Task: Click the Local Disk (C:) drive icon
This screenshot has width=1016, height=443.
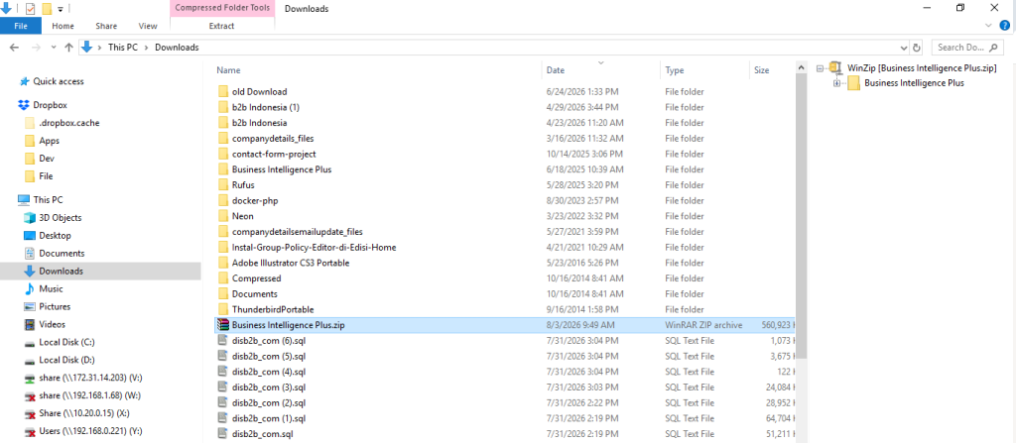Action: coord(29,342)
